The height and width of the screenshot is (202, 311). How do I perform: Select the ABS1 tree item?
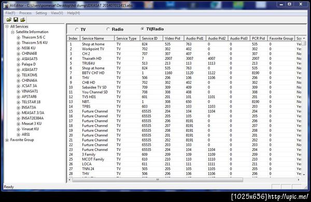25,134
